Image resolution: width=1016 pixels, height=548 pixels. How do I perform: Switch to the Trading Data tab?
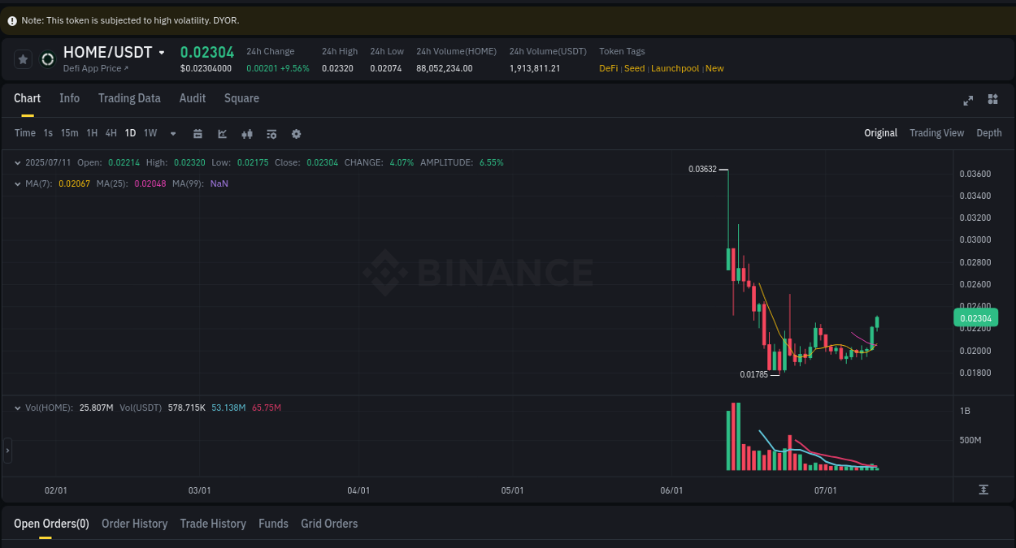(129, 98)
